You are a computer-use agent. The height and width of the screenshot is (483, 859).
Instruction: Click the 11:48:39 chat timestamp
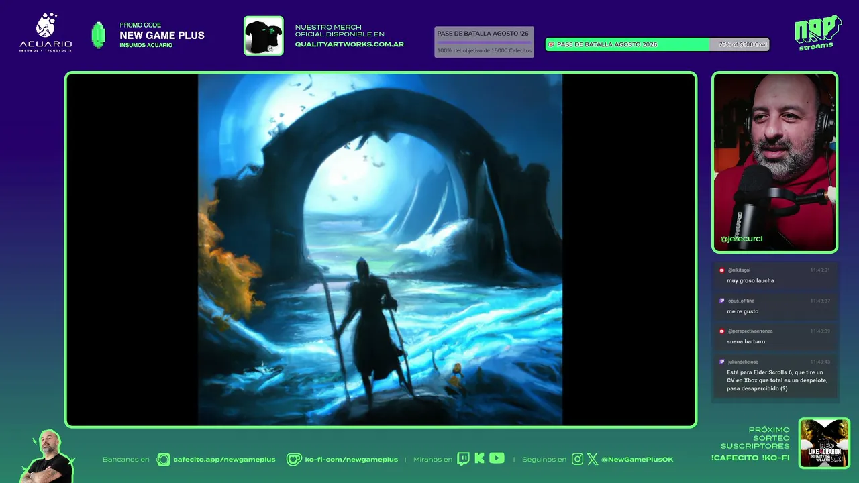pyautogui.click(x=820, y=331)
